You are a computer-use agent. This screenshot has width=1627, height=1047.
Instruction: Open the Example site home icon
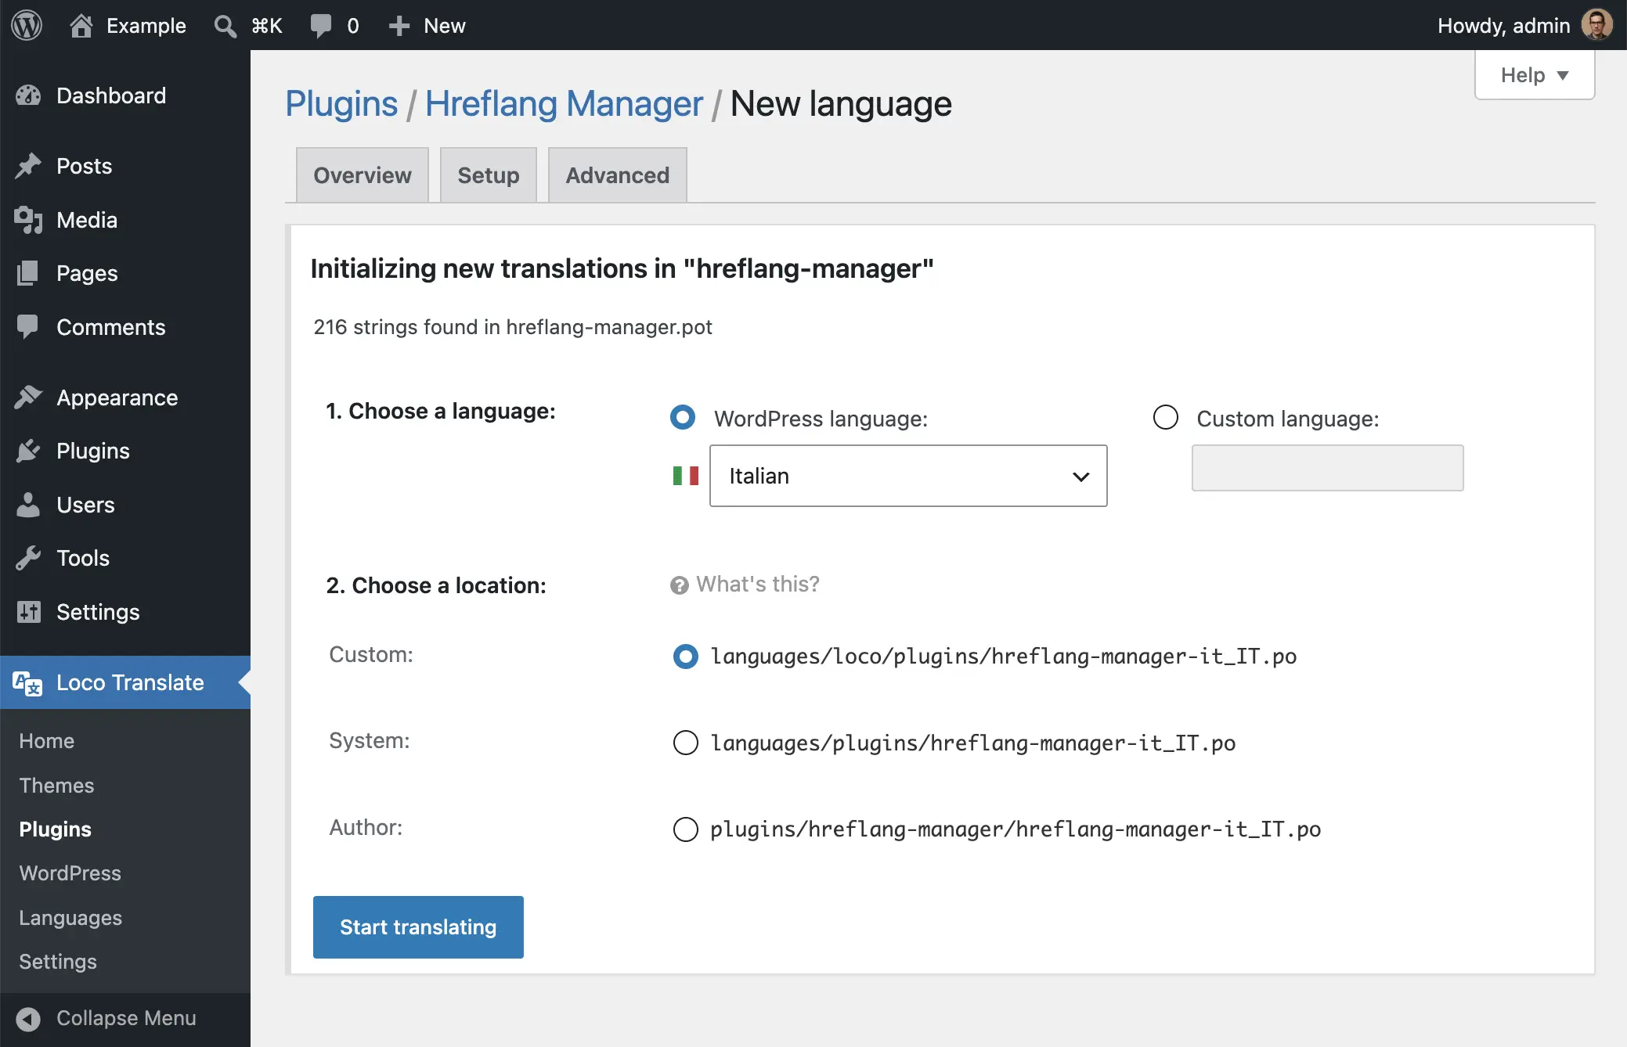81,26
